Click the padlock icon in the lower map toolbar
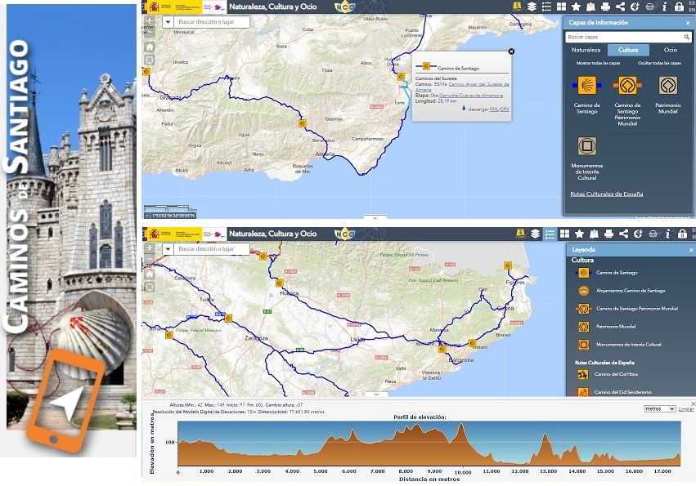The height and width of the screenshot is (486, 696). pos(682,234)
